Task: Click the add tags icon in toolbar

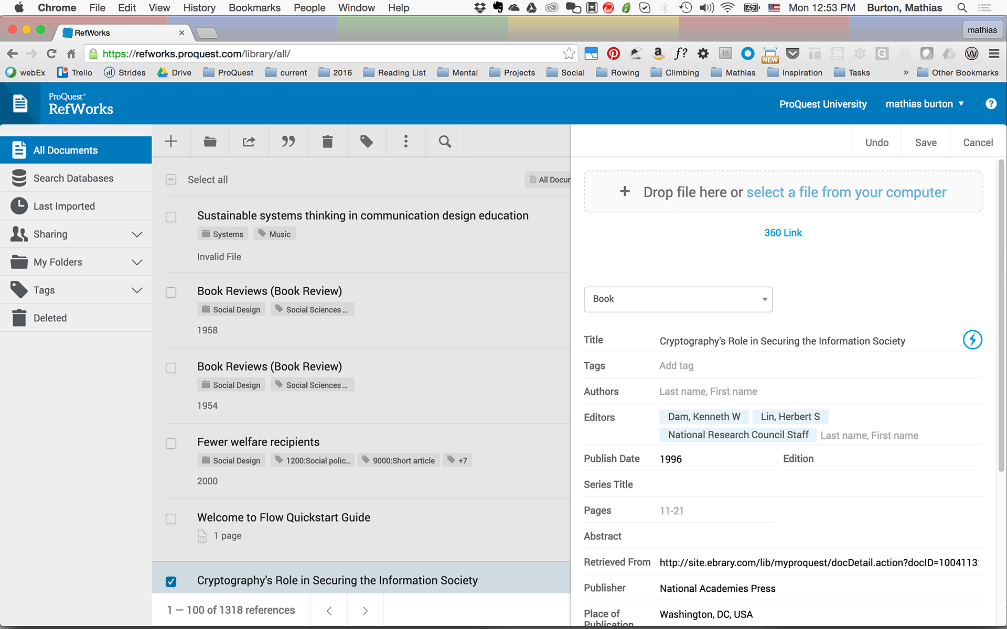Action: [x=366, y=142]
